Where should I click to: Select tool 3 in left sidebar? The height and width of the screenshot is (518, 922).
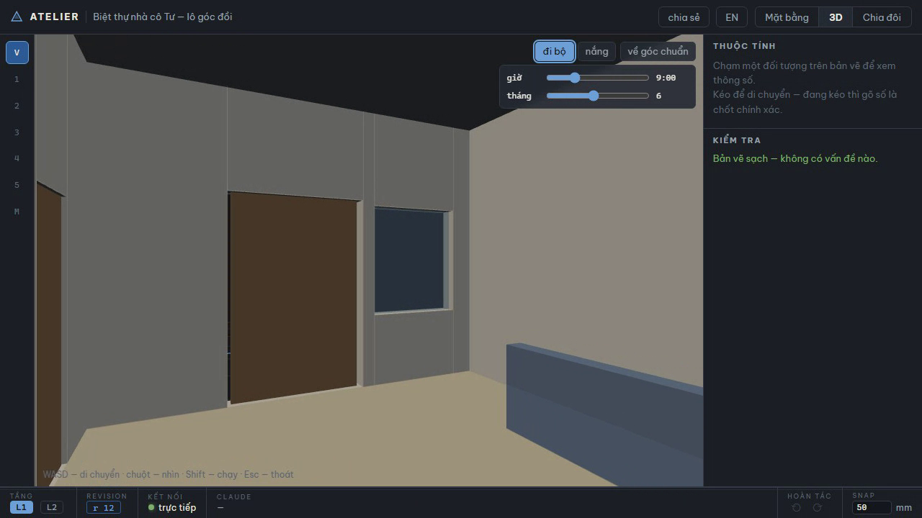tap(17, 132)
